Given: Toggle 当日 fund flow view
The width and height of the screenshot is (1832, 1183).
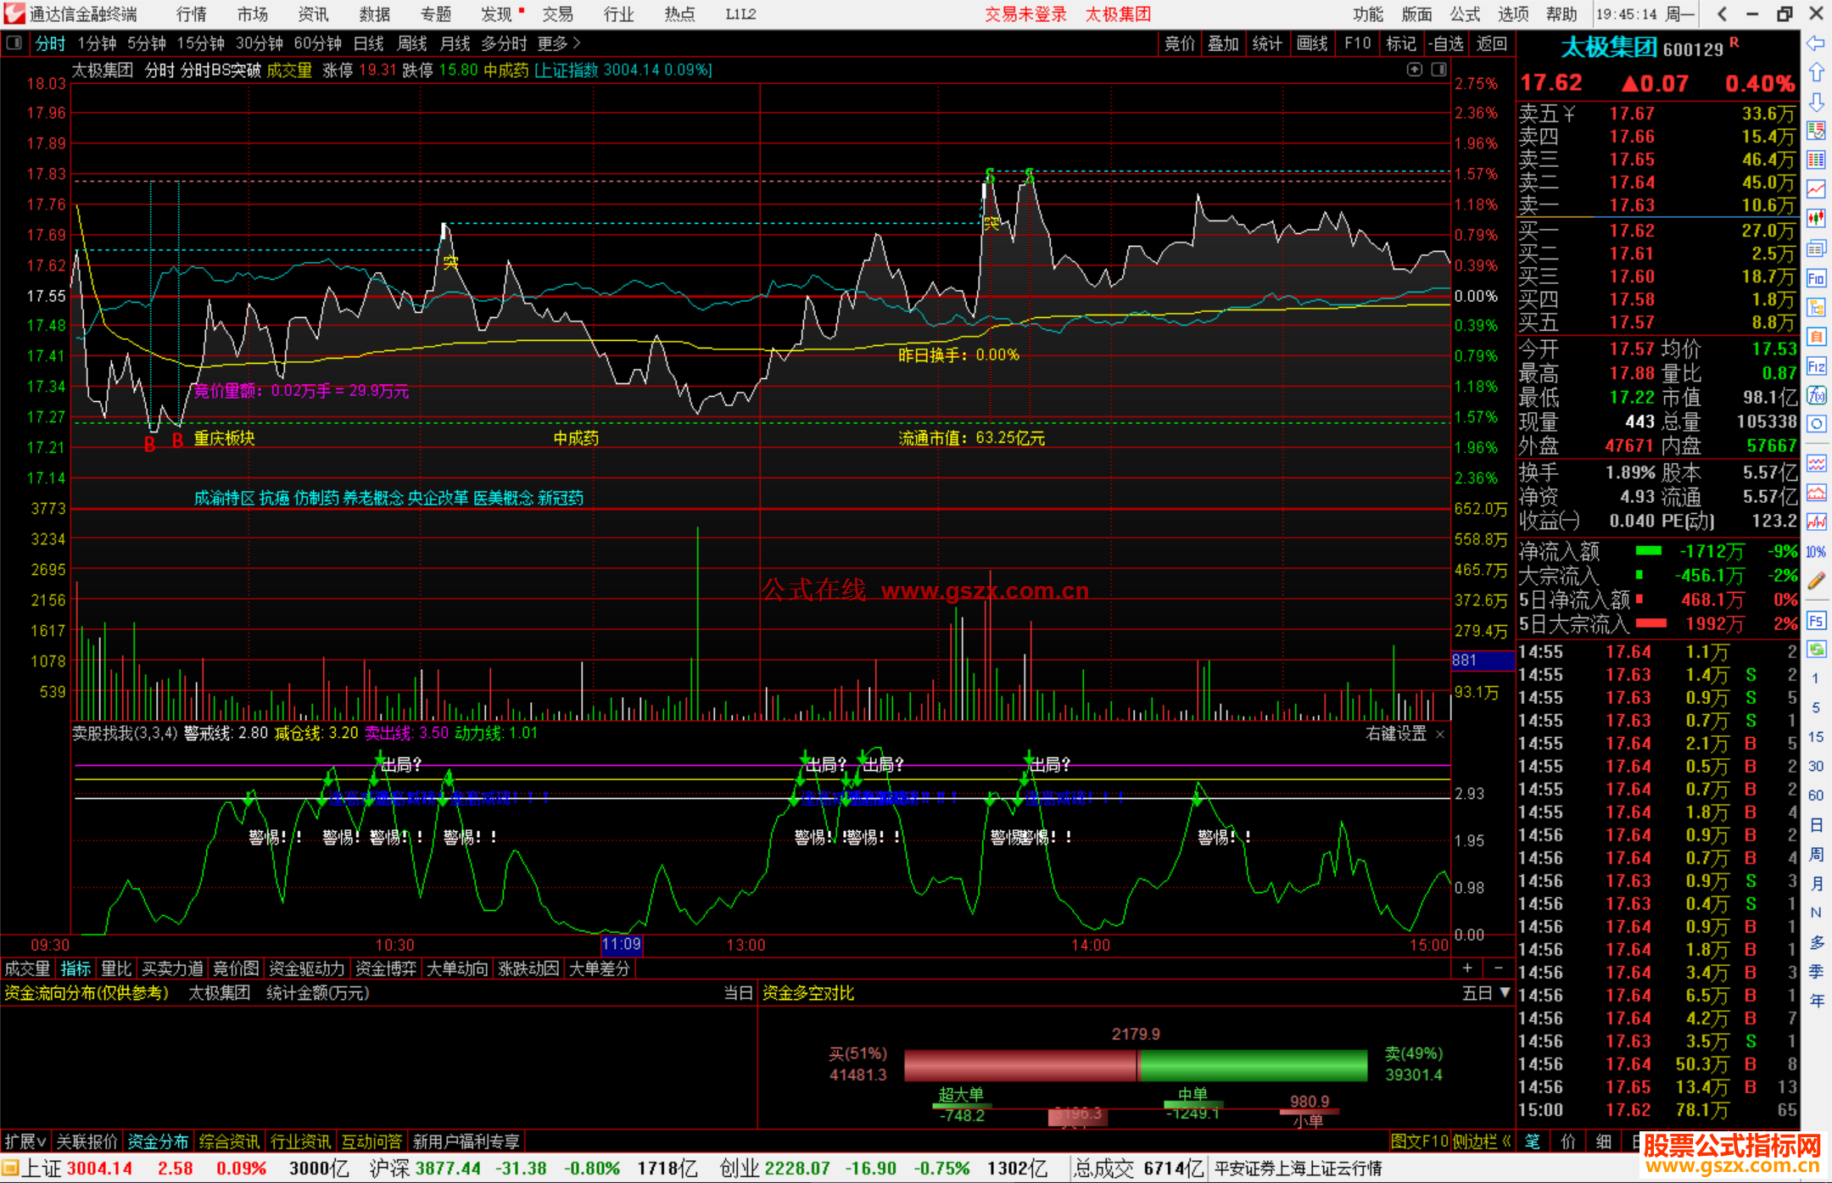Looking at the screenshot, I should 738,993.
